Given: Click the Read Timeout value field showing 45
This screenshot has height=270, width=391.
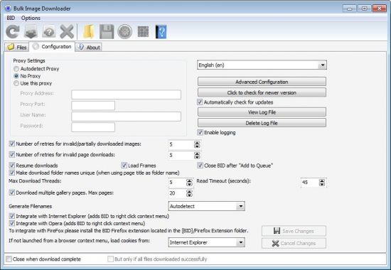Looking at the screenshot, I should (309, 183).
